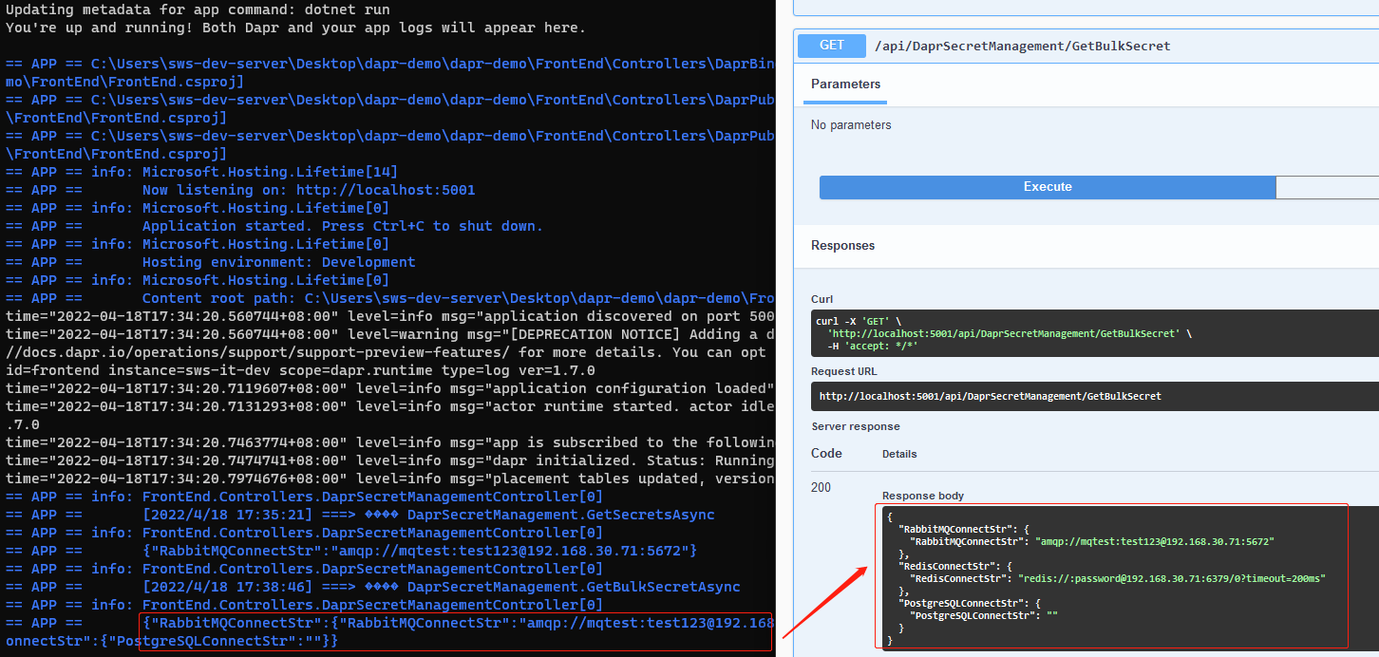1379x657 pixels.
Task: Click 'dapr initialized. Status: Running' log line
Action: 390,460
